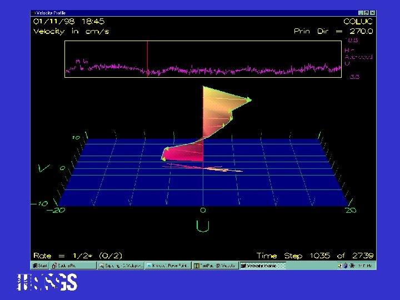Click the blue system tray icon
Screen dimensions: 400x300
click(x=346, y=266)
